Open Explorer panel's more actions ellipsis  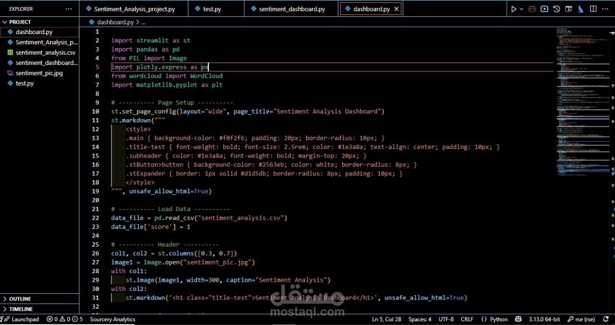69,9
